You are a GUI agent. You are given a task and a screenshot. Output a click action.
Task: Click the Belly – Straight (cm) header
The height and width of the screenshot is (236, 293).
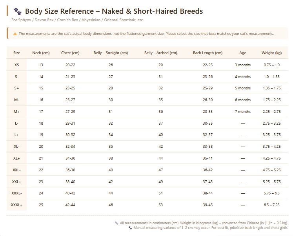(111, 53)
